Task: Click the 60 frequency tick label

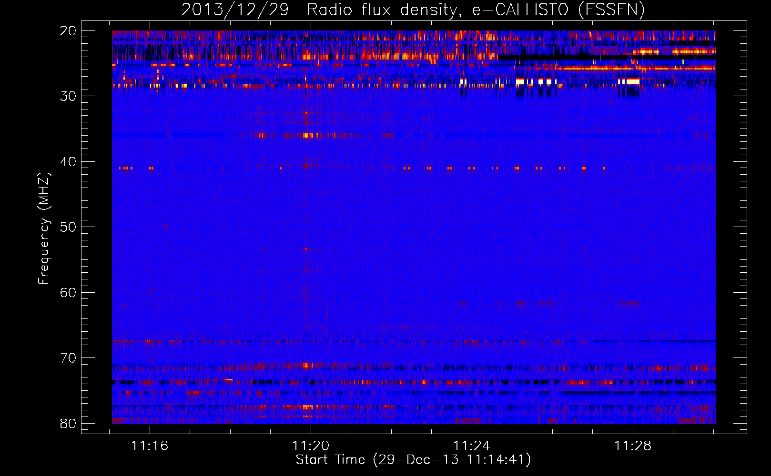Action: click(x=68, y=293)
